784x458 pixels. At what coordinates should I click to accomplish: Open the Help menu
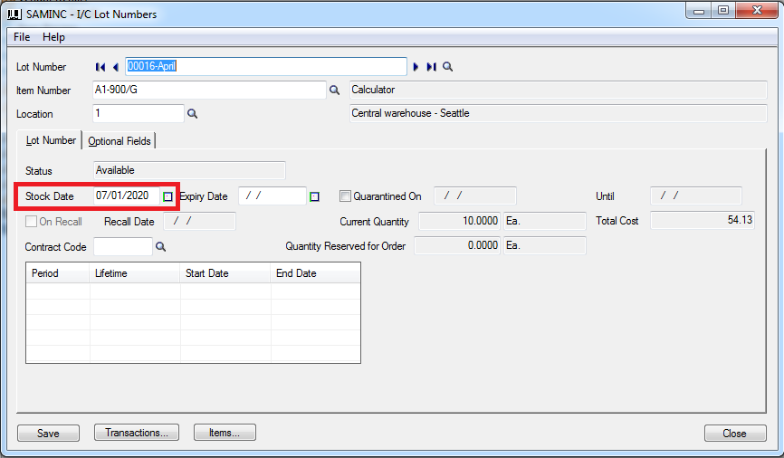(x=53, y=37)
